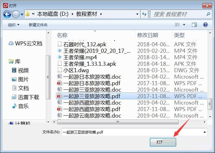This screenshot has width=215, height=153.
Task: Expand arrow after 教程素材 in path
Action: point(101,14)
